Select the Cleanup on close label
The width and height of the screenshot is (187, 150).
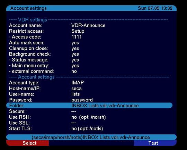[28, 49]
